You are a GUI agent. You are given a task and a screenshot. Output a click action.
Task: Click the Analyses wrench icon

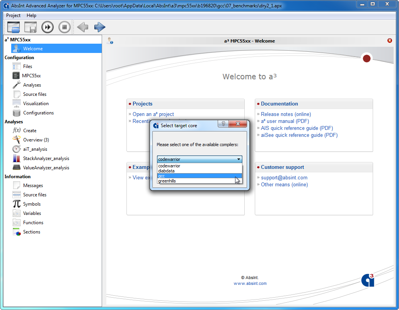[x=17, y=85]
